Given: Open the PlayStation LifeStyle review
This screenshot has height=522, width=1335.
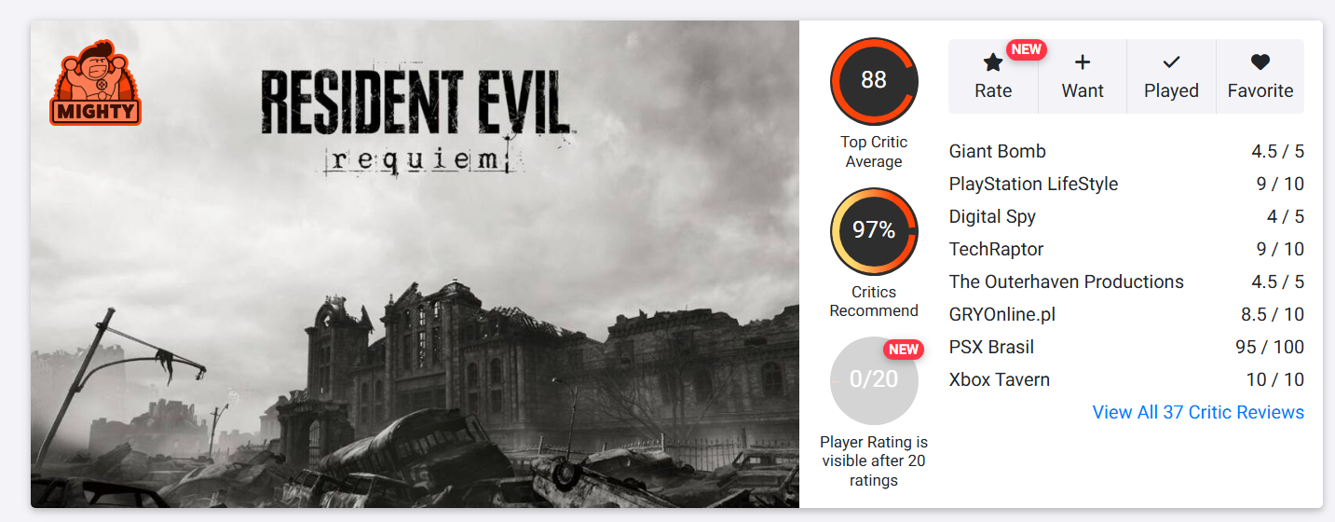Looking at the screenshot, I should point(1033,184).
